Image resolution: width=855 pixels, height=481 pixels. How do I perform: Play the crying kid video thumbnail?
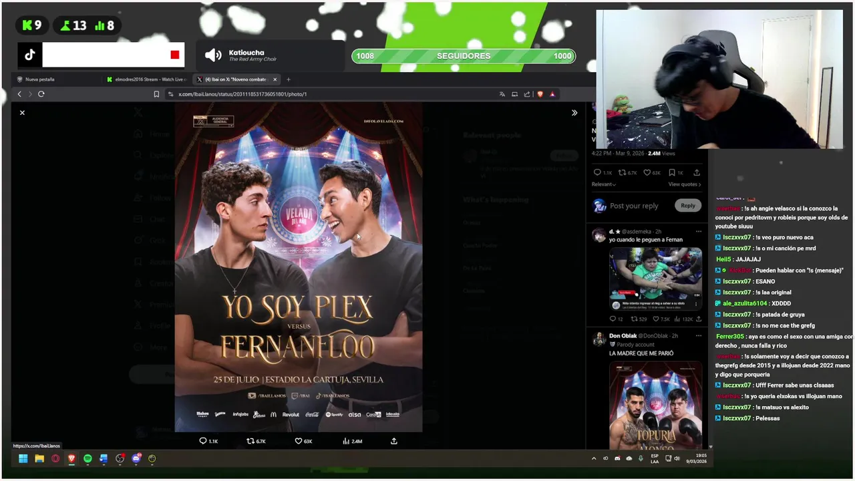(x=655, y=279)
